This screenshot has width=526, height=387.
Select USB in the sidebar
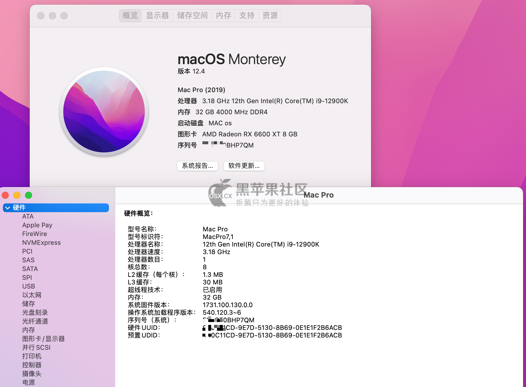click(29, 286)
